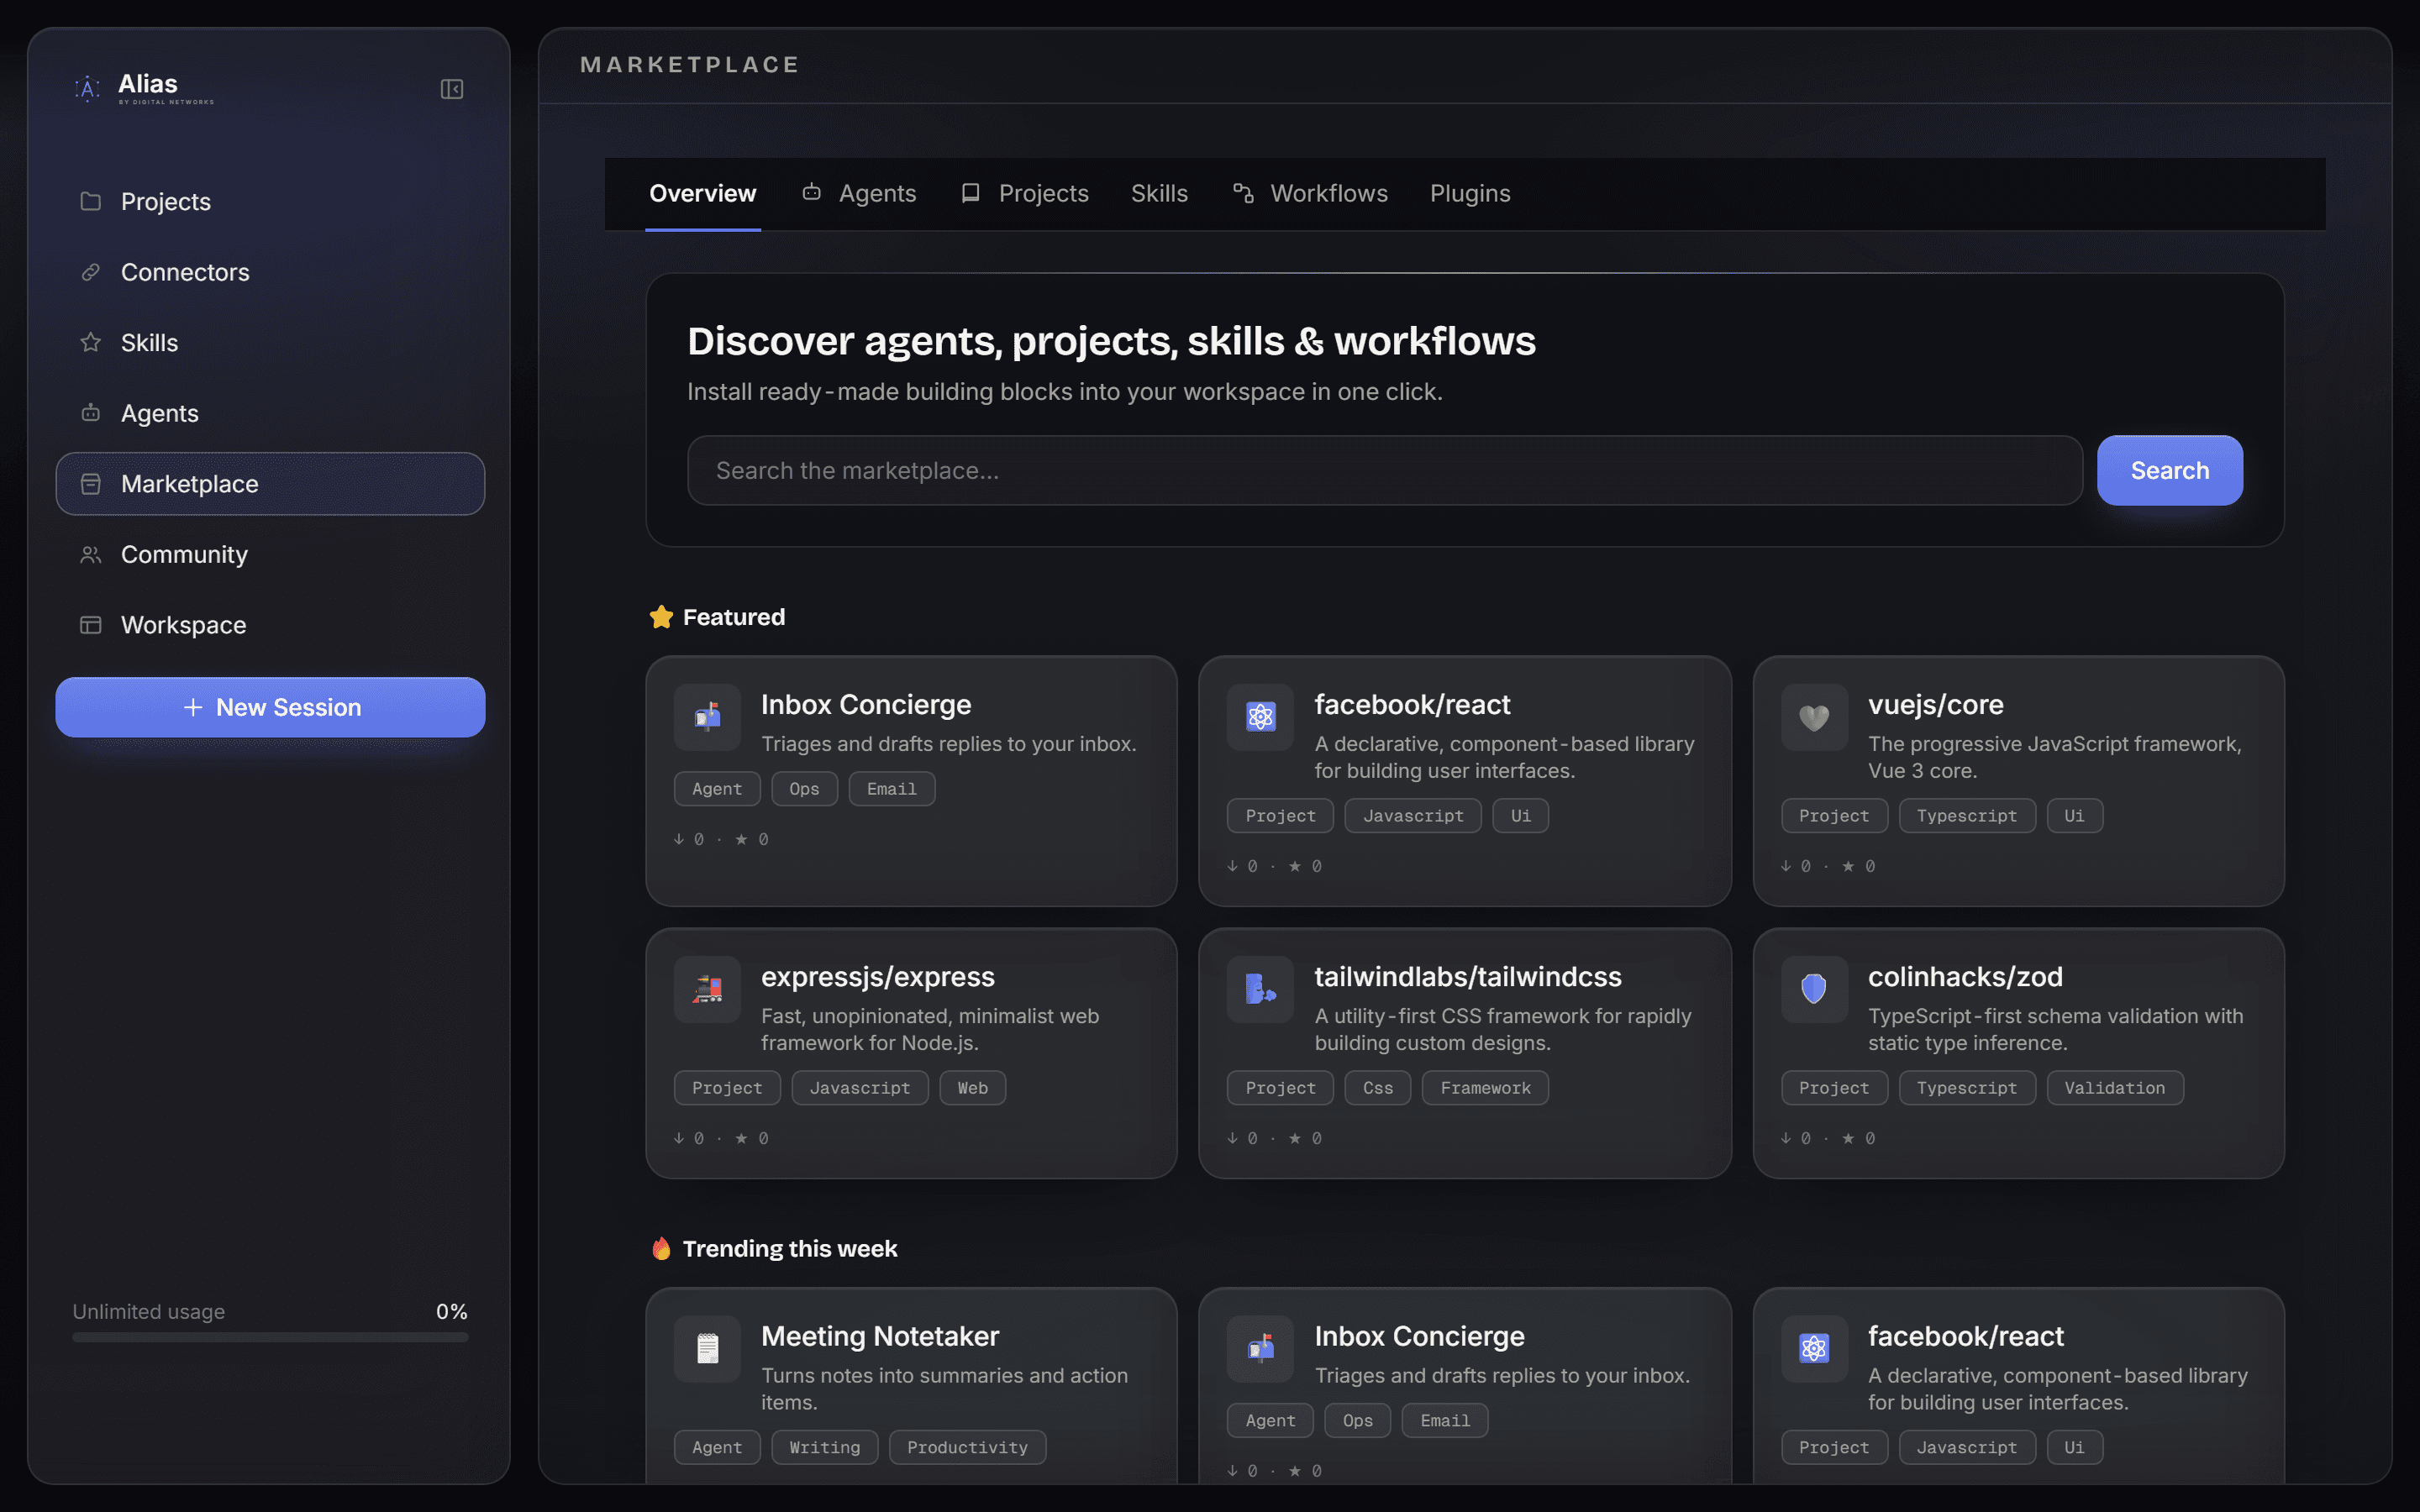The image size is (2420, 1512).
Task: Open the expressjs/express card title
Action: pyautogui.click(x=878, y=977)
